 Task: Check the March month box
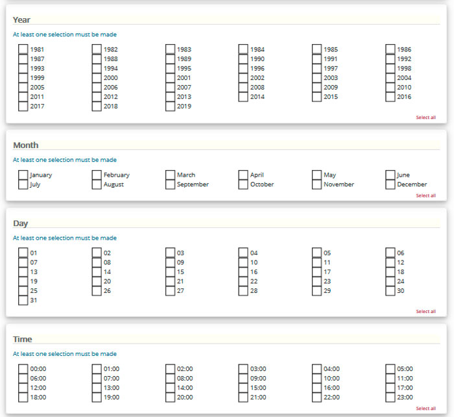(x=170, y=175)
